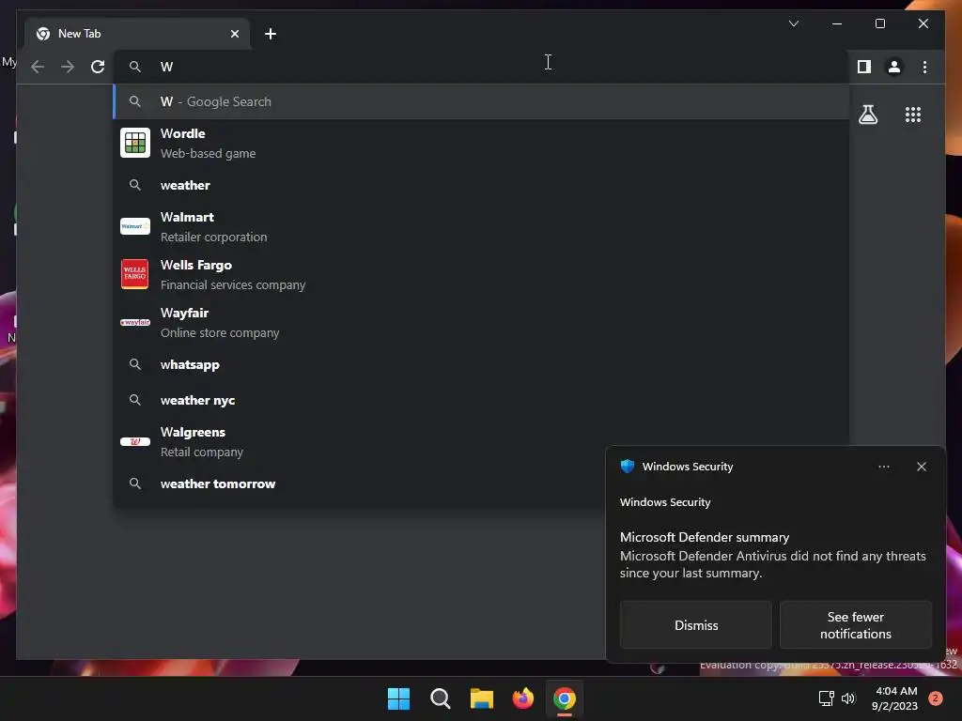Open taskbar Search

440,698
